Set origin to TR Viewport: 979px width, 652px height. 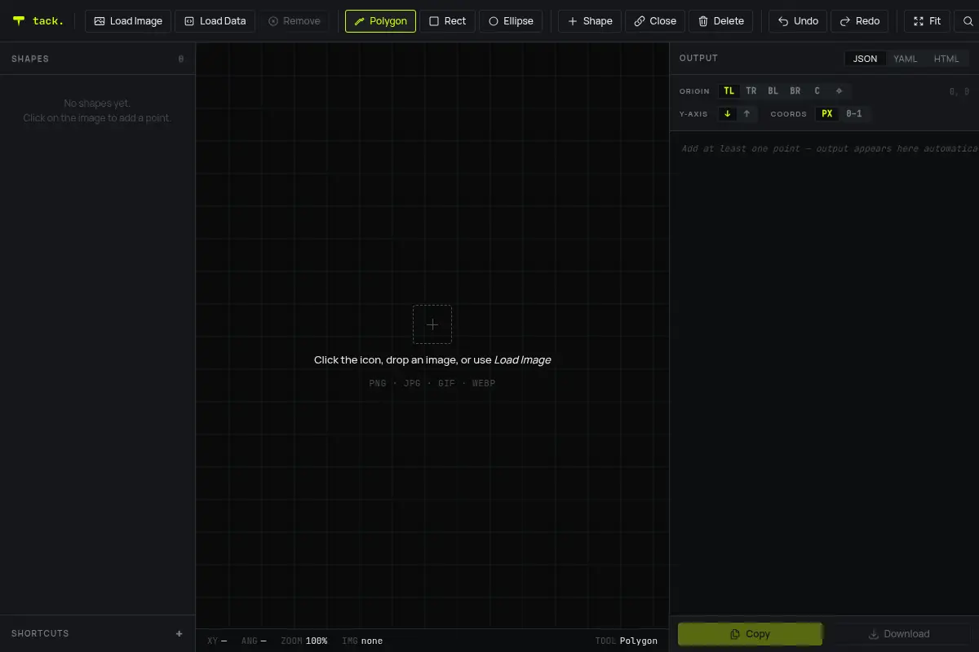[751, 91]
